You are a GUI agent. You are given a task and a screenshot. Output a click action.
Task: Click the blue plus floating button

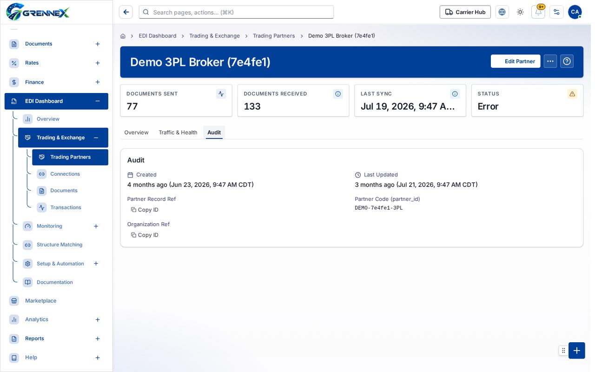point(577,351)
